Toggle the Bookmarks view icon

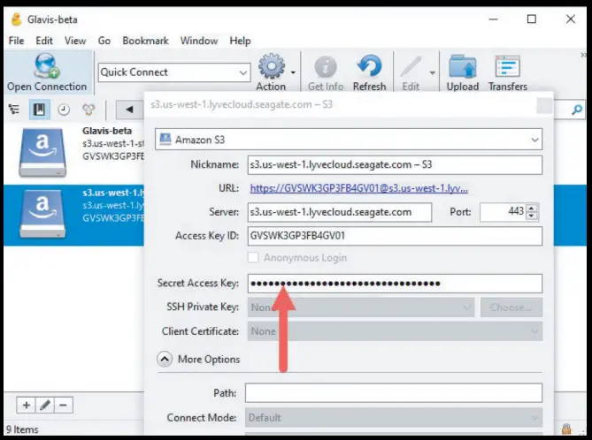pyautogui.click(x=39, y=110)
